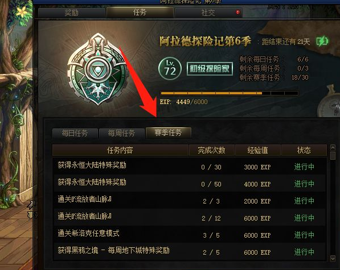The height and width of the screenshot is (270, 340).
Task: Select the 任务 tab
Action: click(140, 12)
